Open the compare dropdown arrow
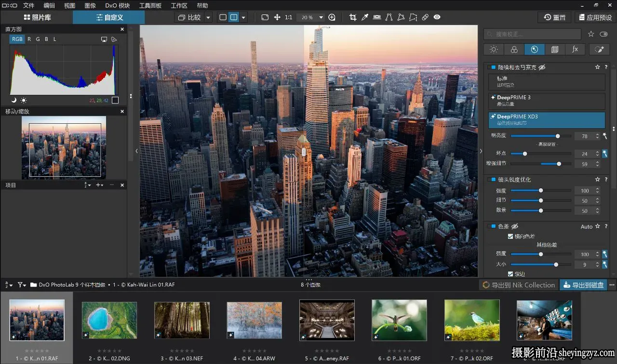The width and height of the screenshot is (617, 364). click(208, 17)
